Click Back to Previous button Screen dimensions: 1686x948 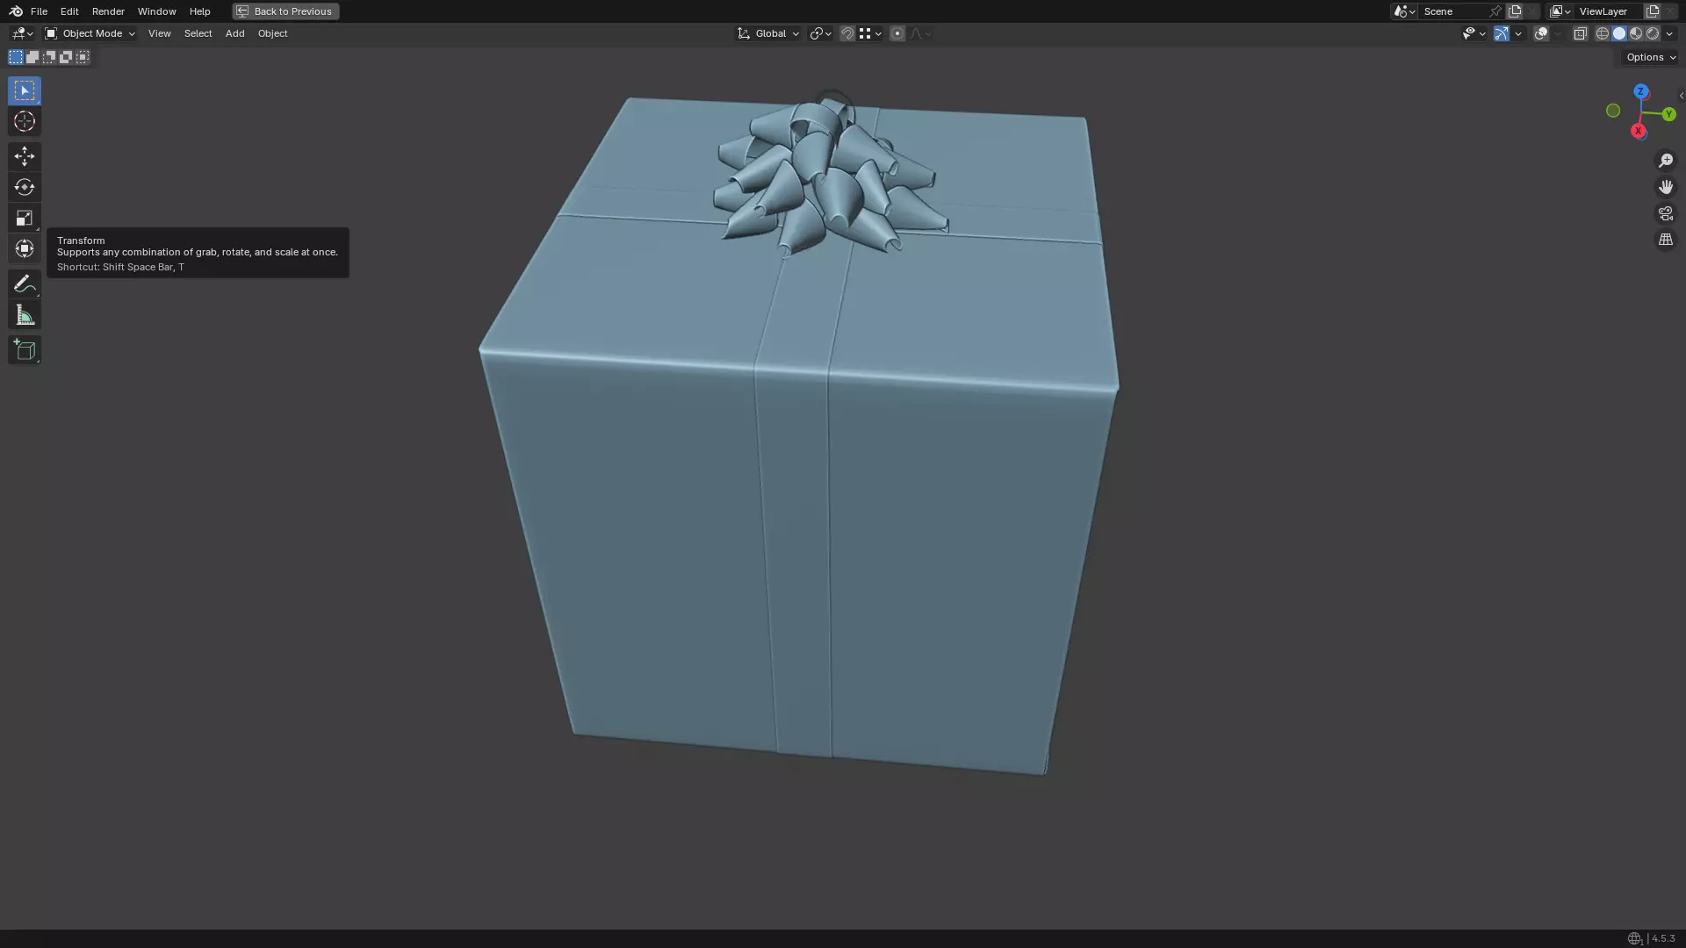[285, 11]
